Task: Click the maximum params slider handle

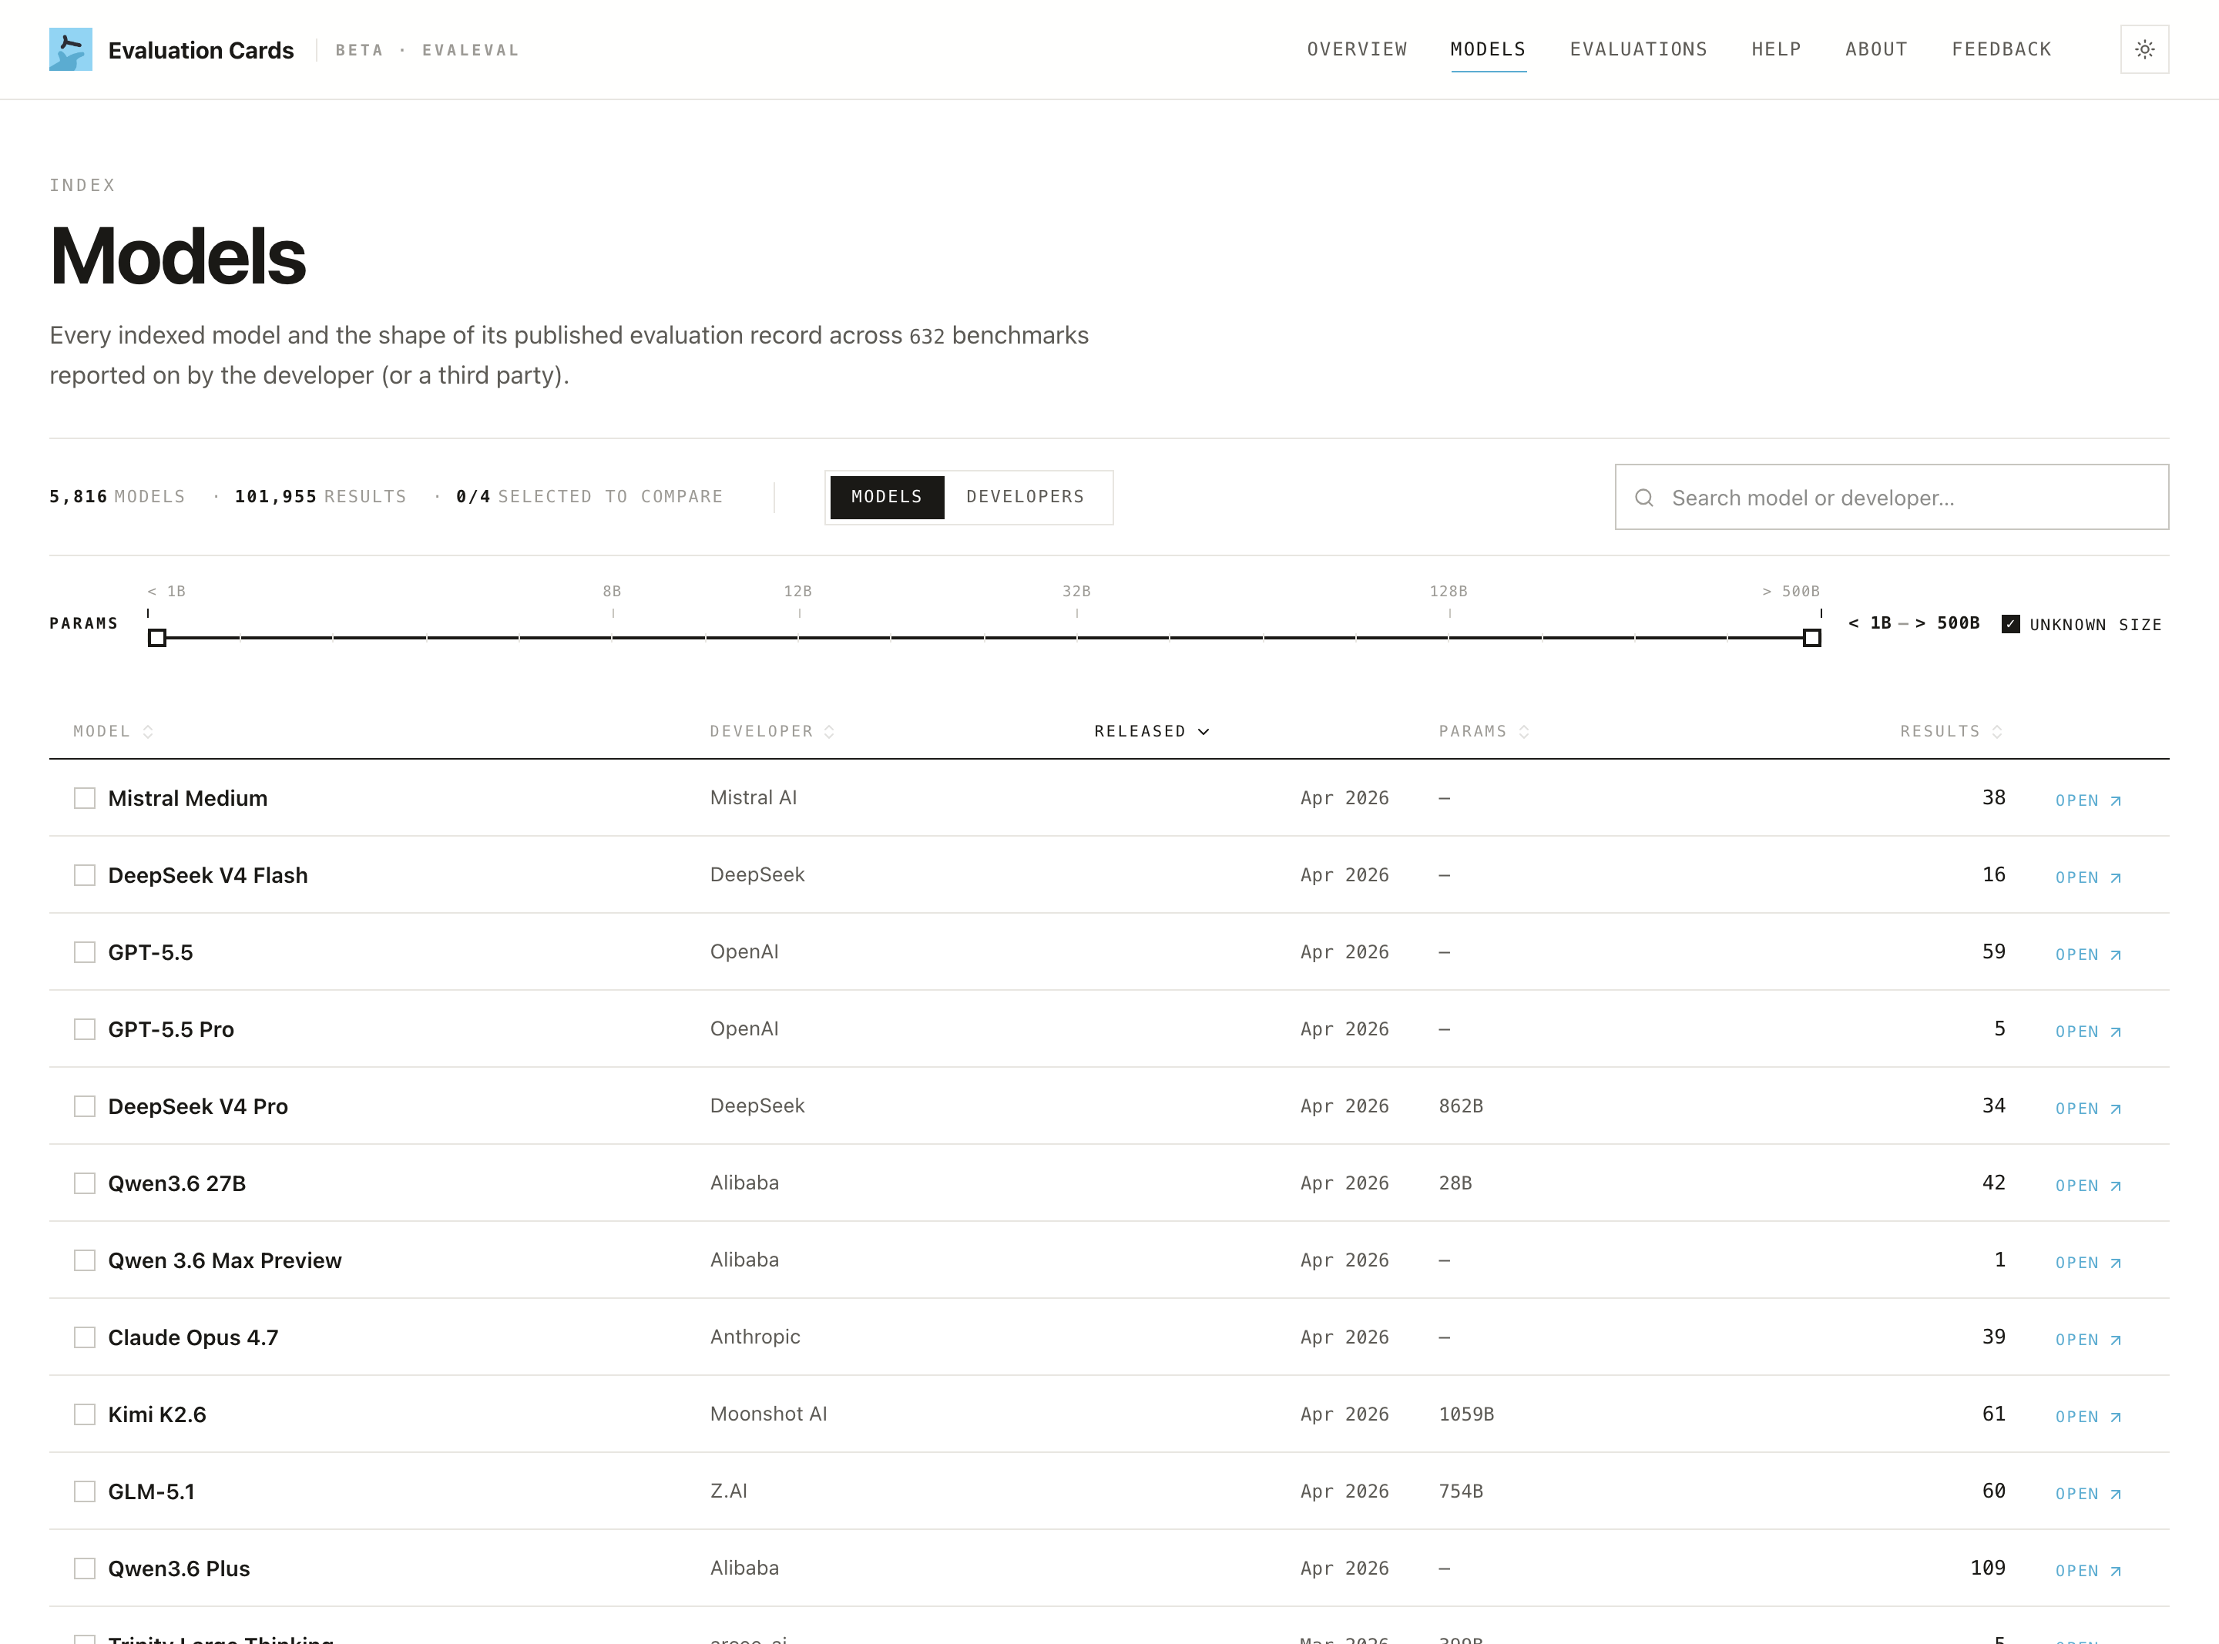Action: coord(1812,638)
